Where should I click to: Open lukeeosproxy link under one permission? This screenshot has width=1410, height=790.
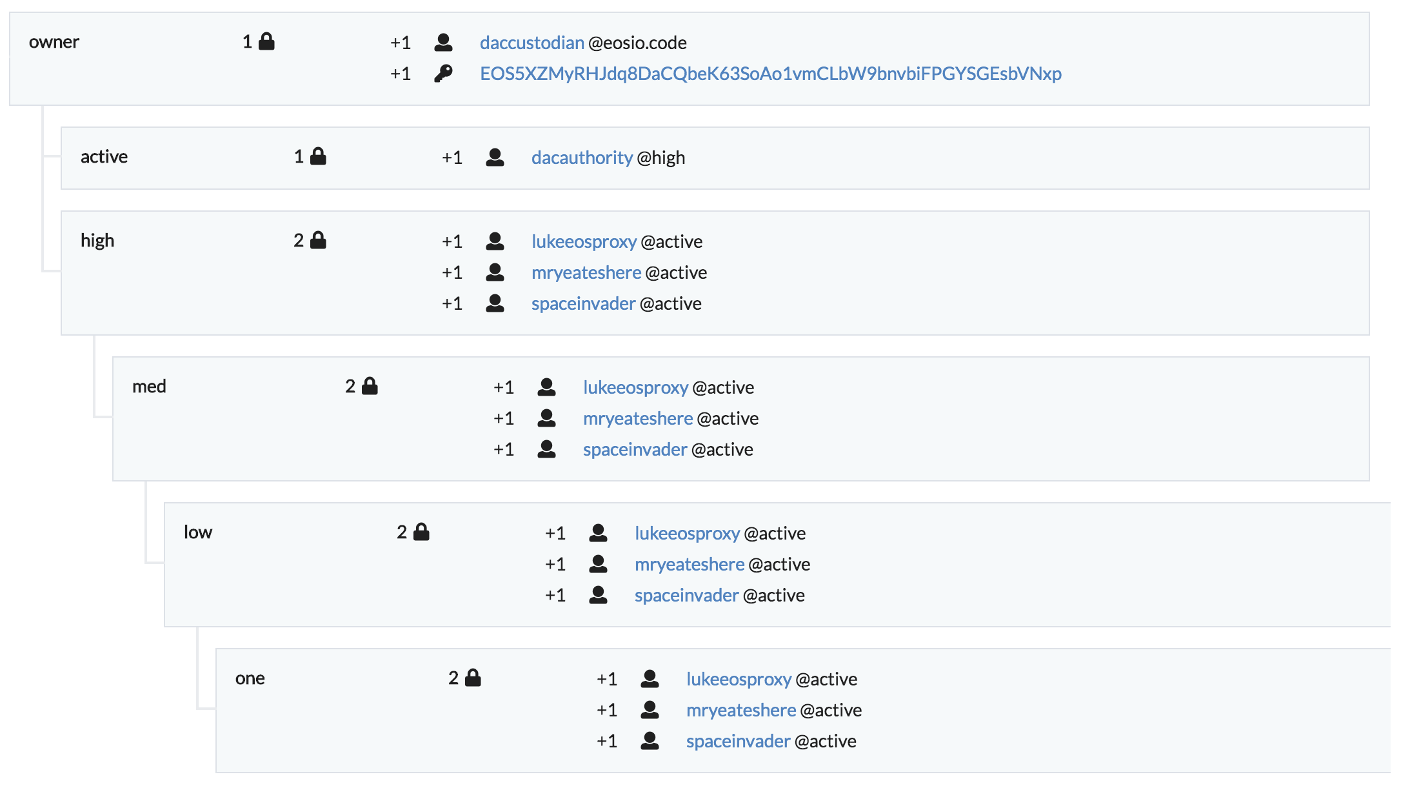click(738, 679)
